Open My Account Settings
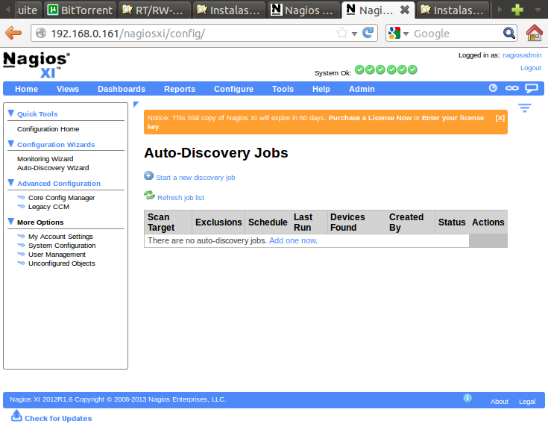Screen dimensions: 548x430 click(60, 237)
